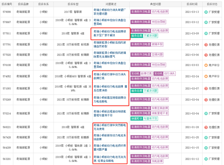Select complaint number 570214

[7, 114]
